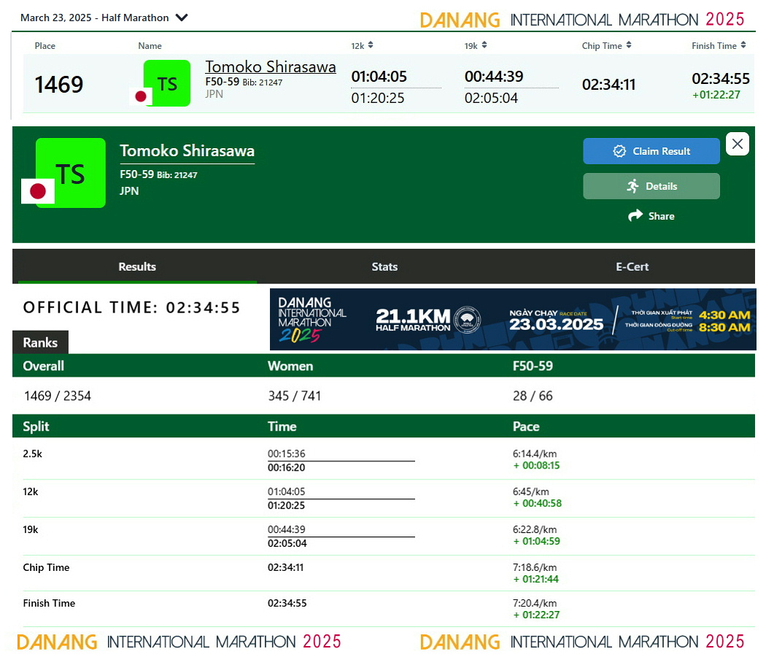This screenshot has height=657, width=766.
Task: Click the Claim Result button
Action: pos(651,151)
